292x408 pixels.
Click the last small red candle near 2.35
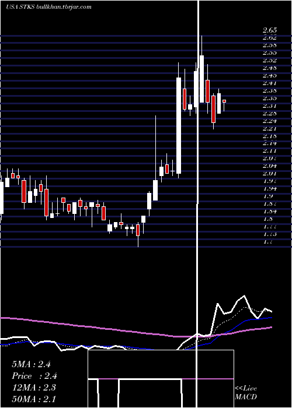(224, 101)
